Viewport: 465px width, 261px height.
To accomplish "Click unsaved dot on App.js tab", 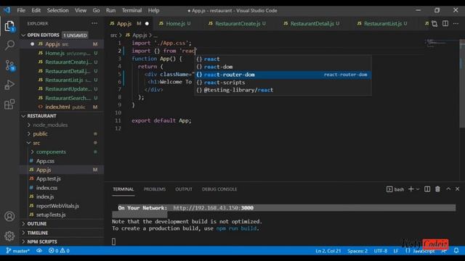I will coord(147,23).
